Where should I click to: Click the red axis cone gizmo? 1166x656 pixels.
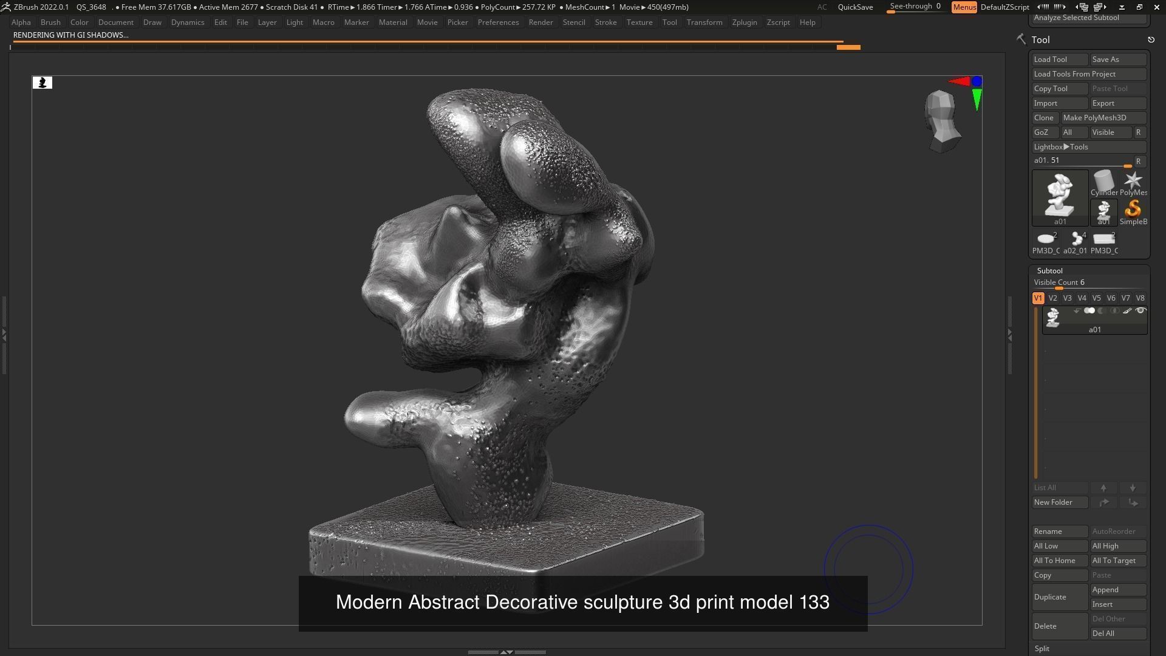coord(959,81)
